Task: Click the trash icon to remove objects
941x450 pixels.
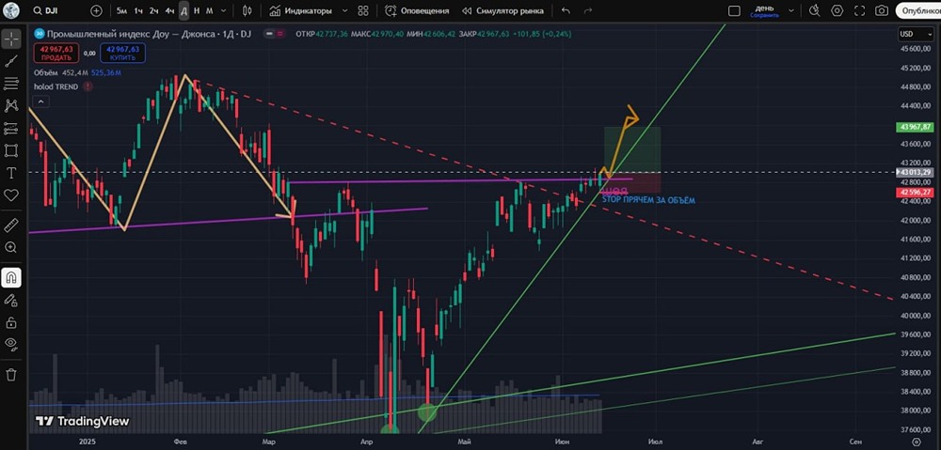Action: pos(10,375)
